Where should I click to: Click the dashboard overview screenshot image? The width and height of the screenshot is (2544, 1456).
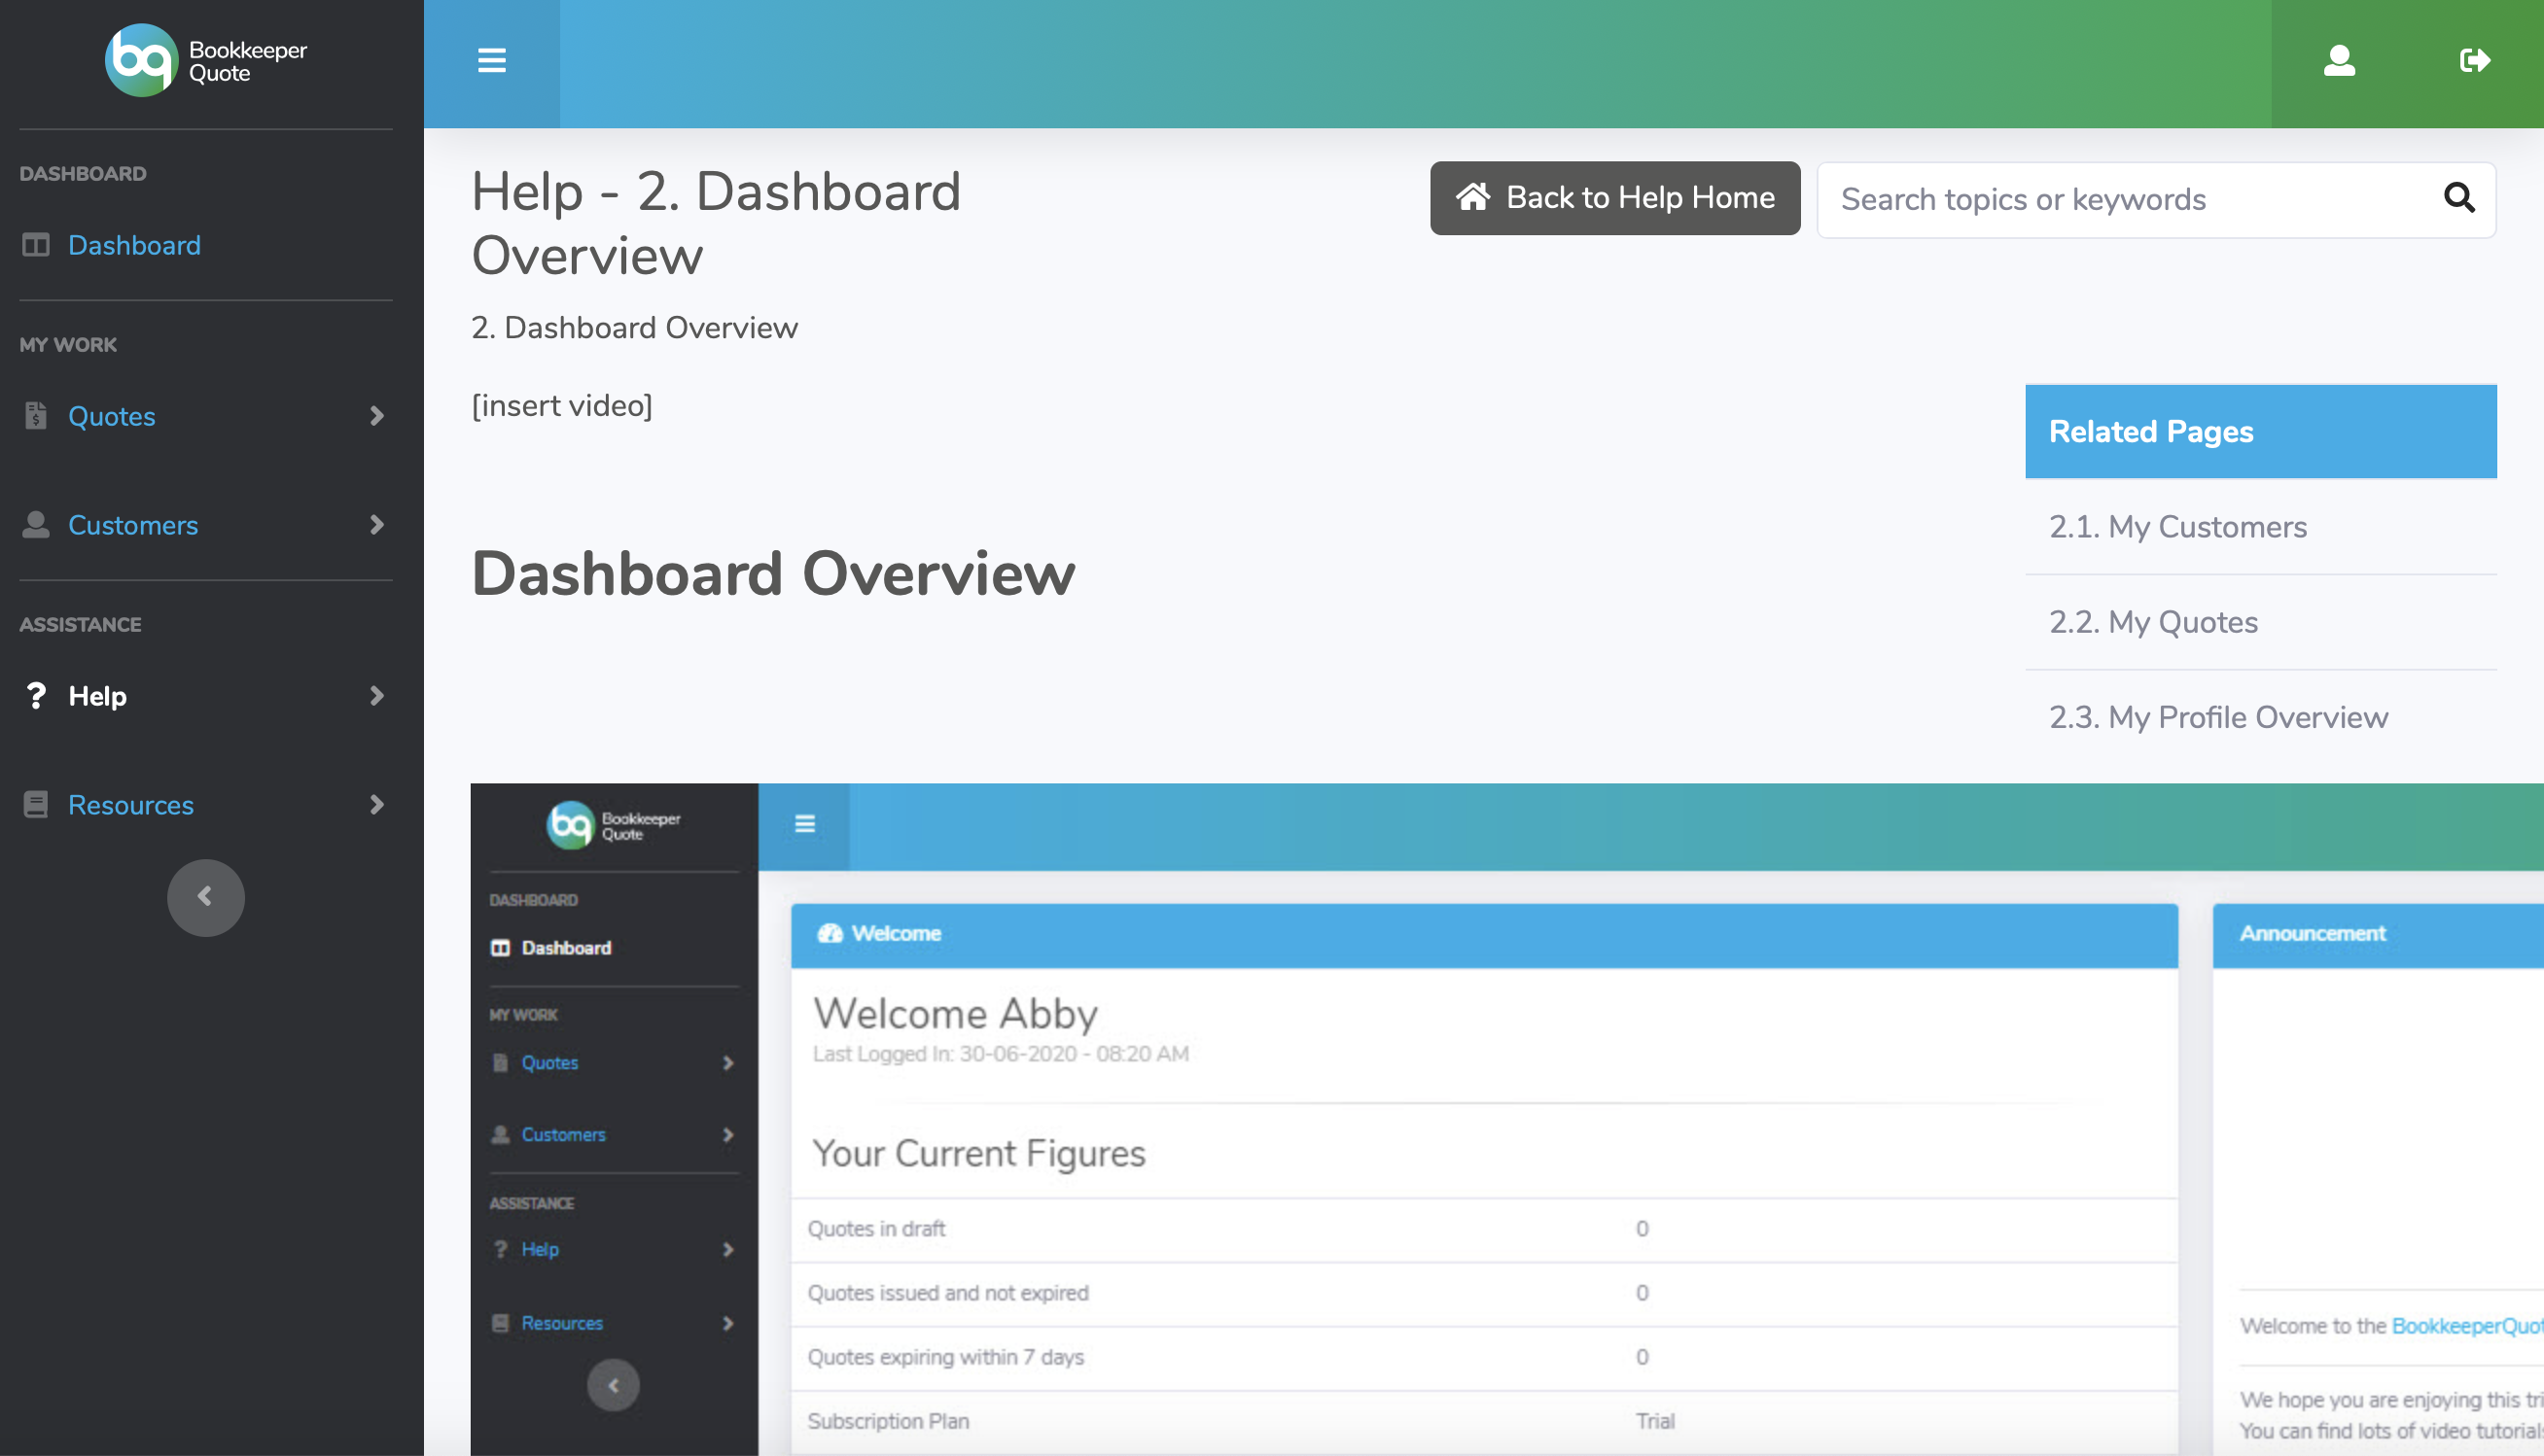coord(1501,1120)
